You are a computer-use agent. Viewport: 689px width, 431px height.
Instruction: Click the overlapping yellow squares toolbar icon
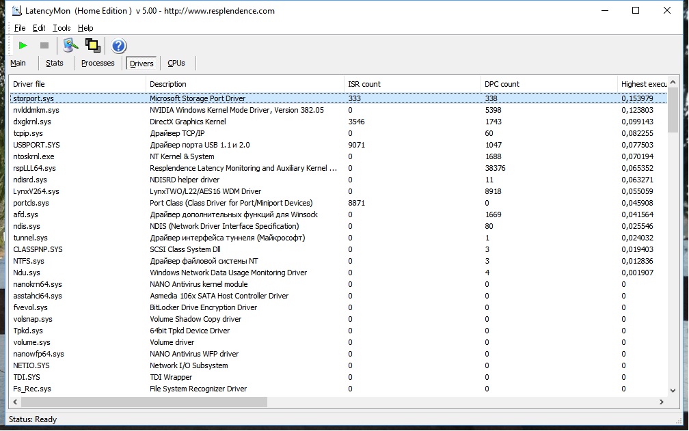93,45
